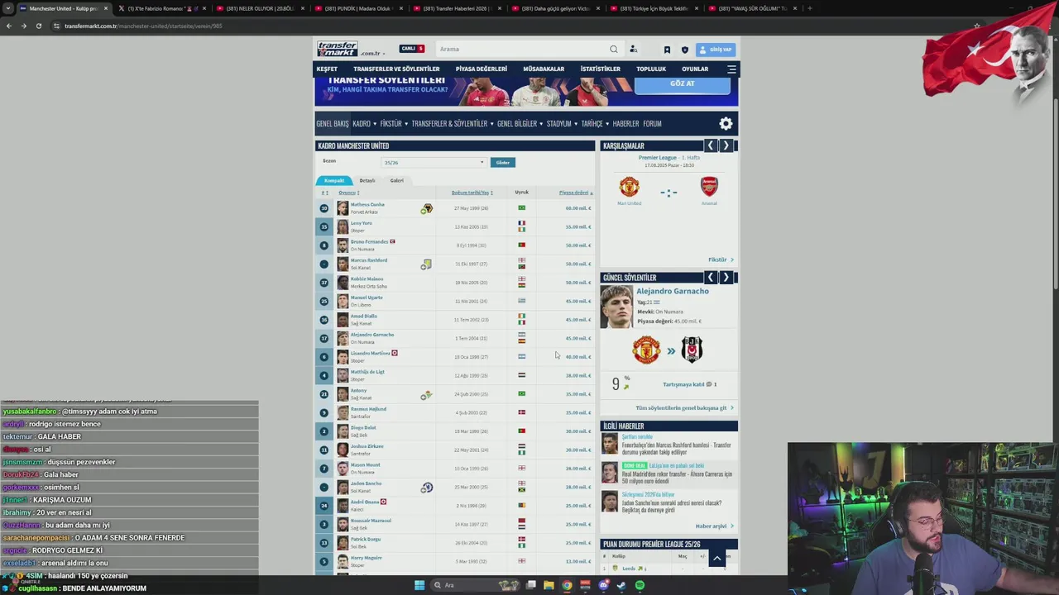Open Tüm söylentilerin genel bakışına git link

pyautogui.click(x=684, y=407)
